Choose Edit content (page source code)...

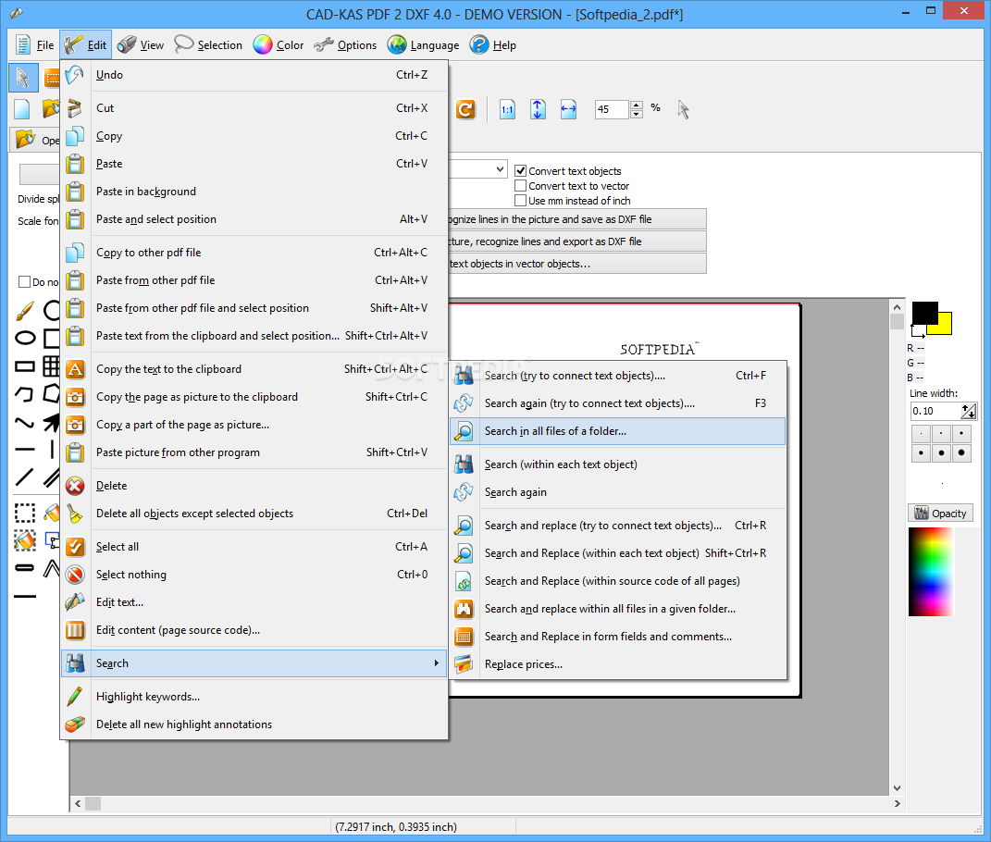click(254, 630)
